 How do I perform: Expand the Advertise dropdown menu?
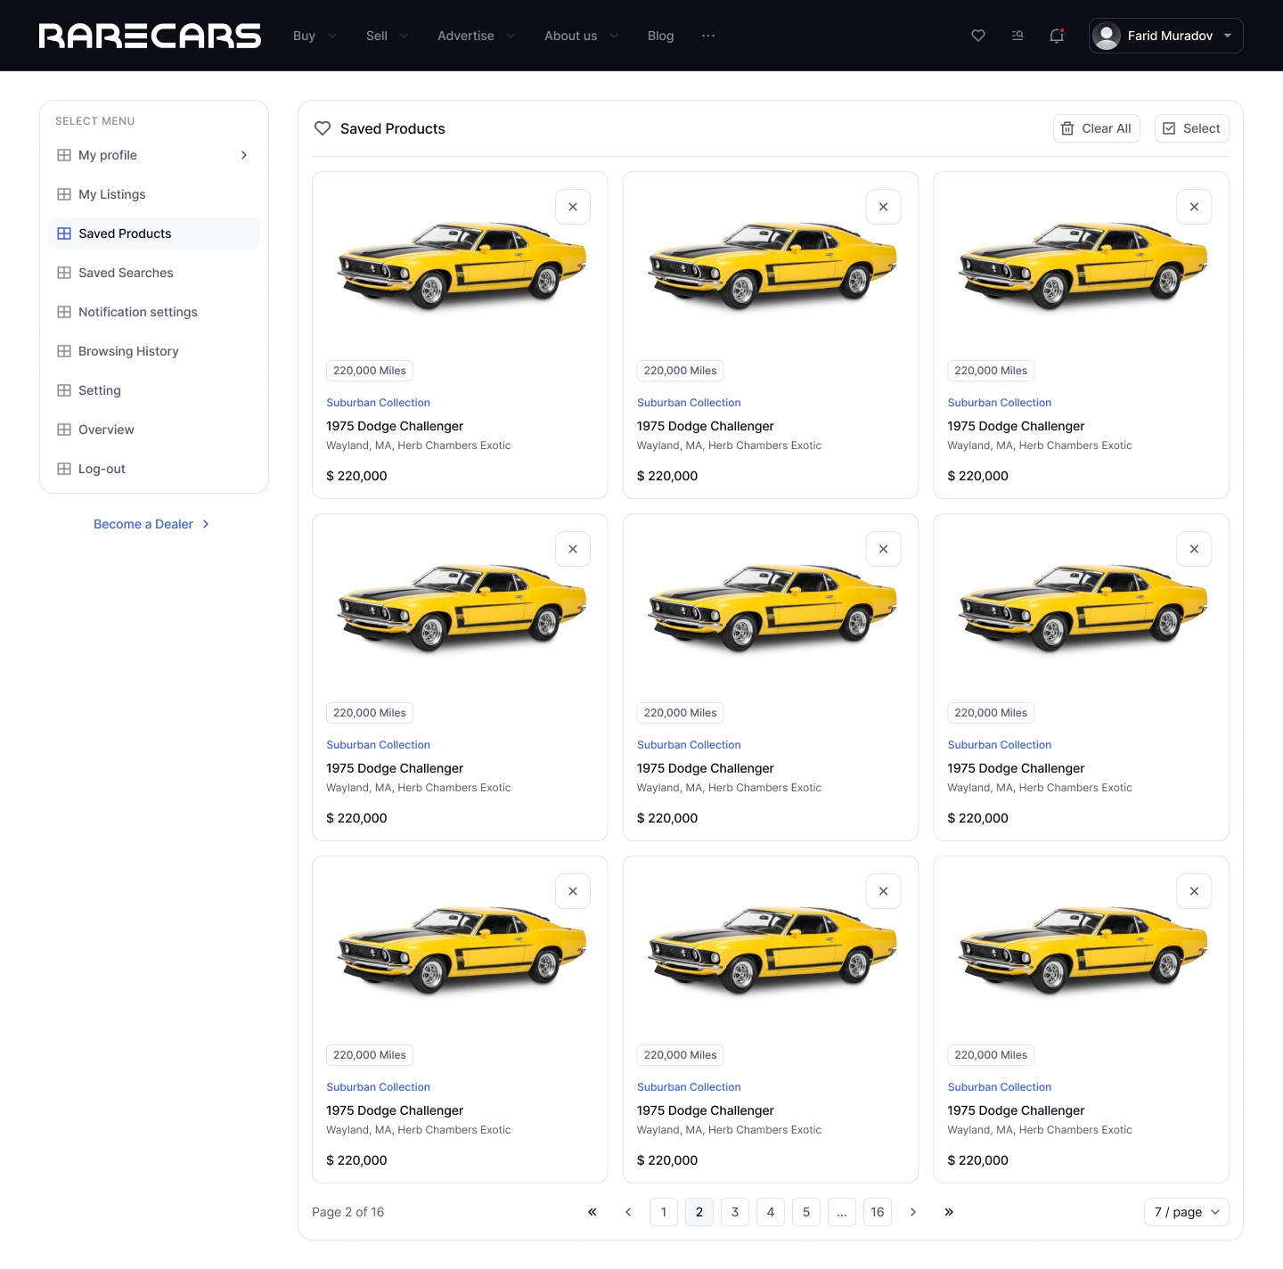pyautogui.click(x=477, y=36)
